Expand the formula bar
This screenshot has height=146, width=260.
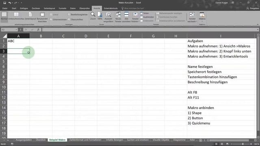[x=258, y=30]
